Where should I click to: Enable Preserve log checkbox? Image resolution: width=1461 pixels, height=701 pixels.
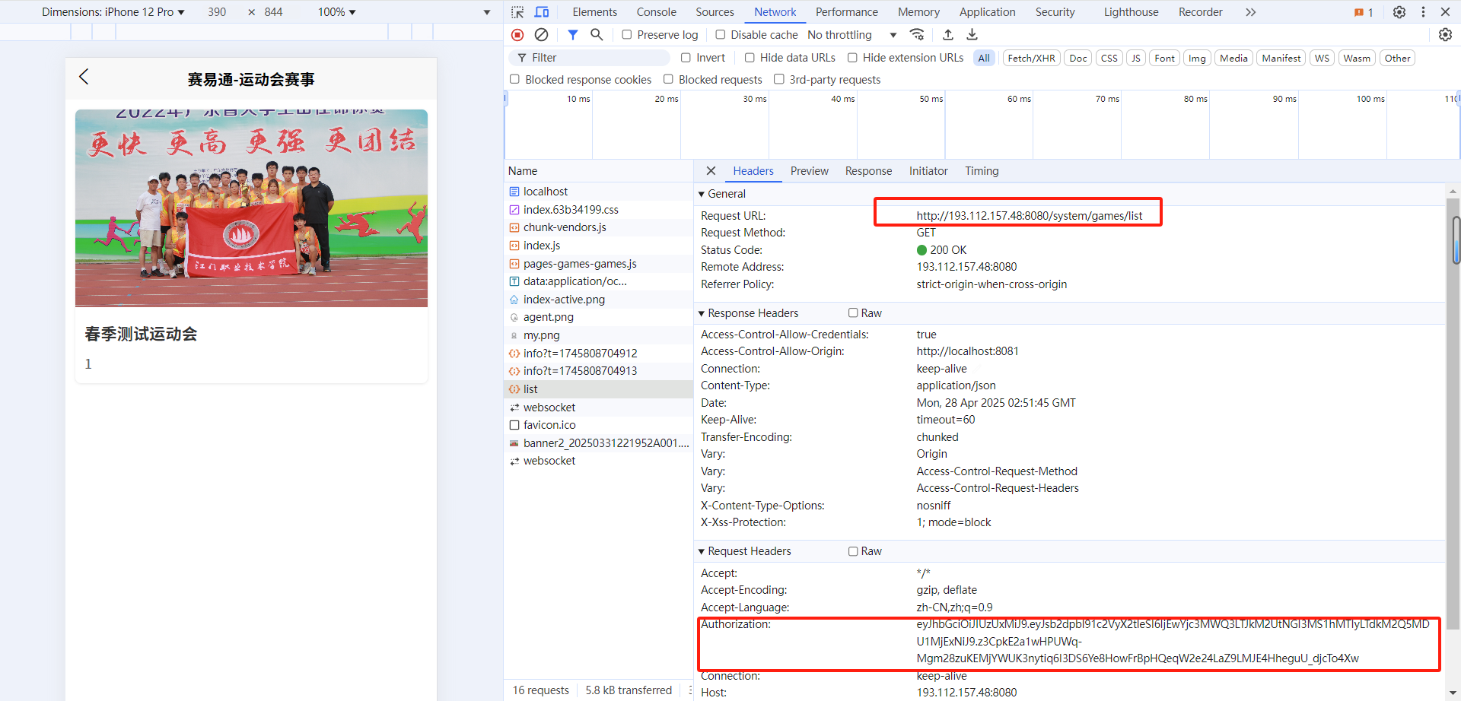click(x=627, y=35)
